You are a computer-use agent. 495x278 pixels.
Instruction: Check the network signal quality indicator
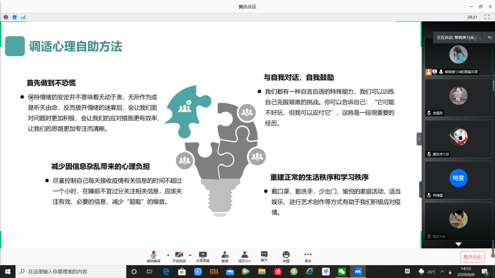(x=24, y=17)
